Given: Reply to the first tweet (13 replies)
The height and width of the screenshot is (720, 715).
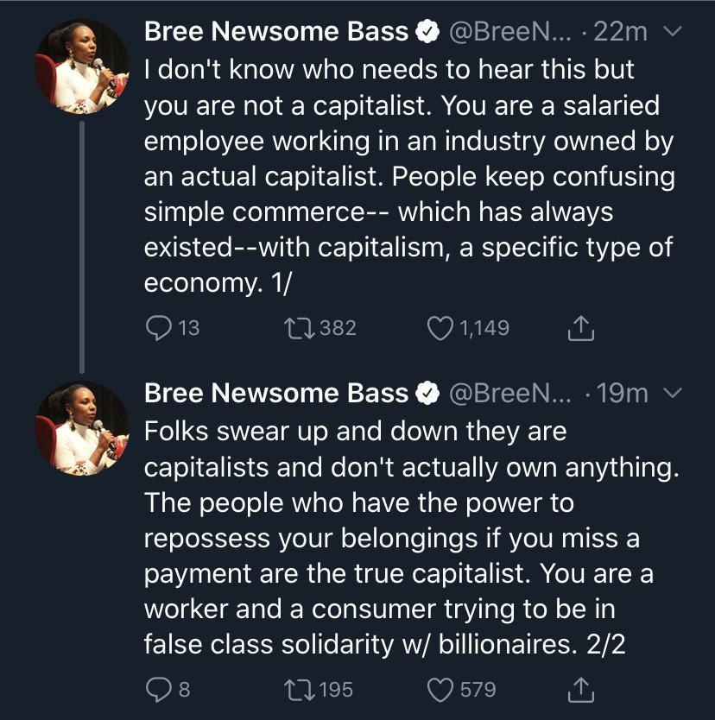Looking at the screenshot, I should coord(159,328).
